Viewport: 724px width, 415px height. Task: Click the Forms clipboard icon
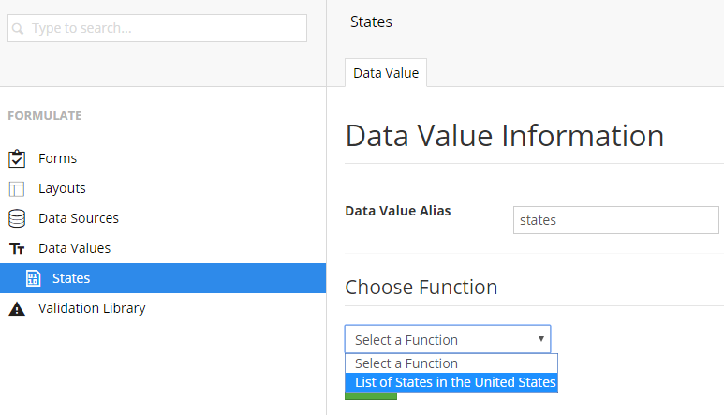pos(17,158)
